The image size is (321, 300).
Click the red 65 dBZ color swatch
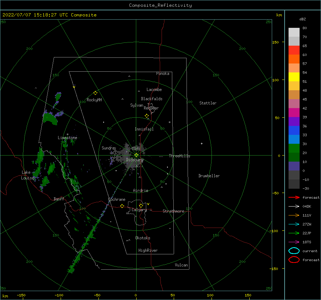click(x=294, y=50)
